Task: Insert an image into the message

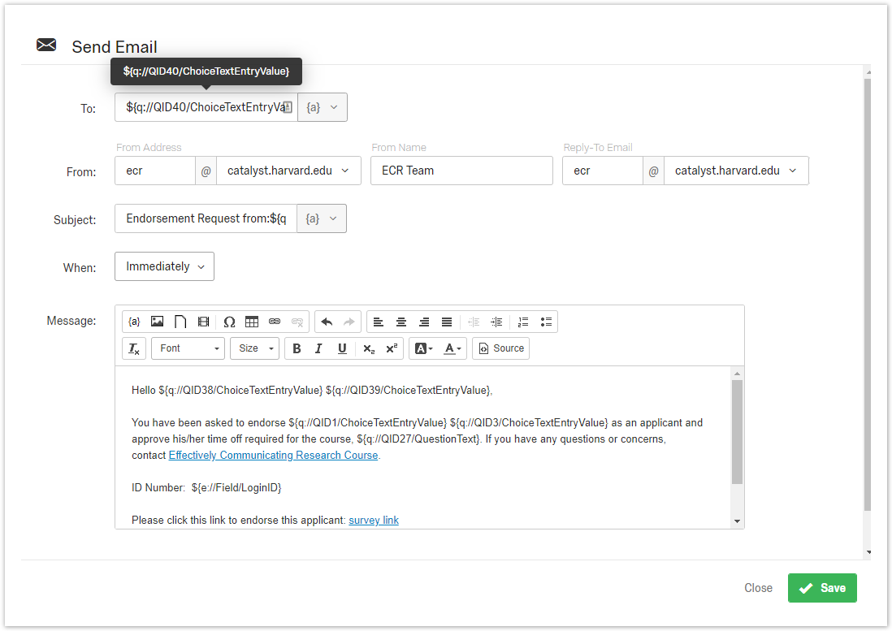Action: click(158, 322)
